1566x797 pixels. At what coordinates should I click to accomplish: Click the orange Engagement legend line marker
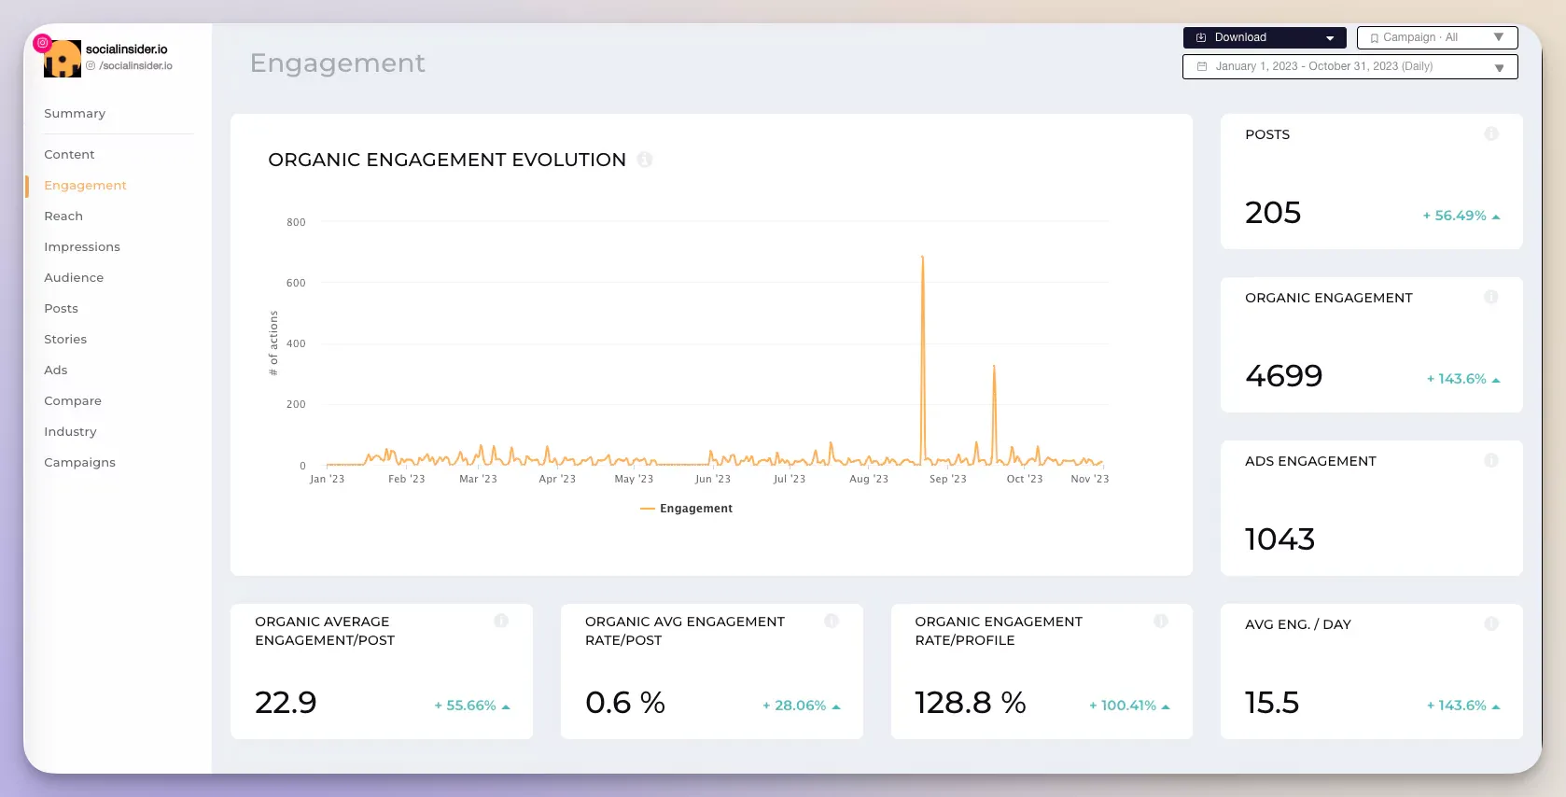(x=648, y=509)
